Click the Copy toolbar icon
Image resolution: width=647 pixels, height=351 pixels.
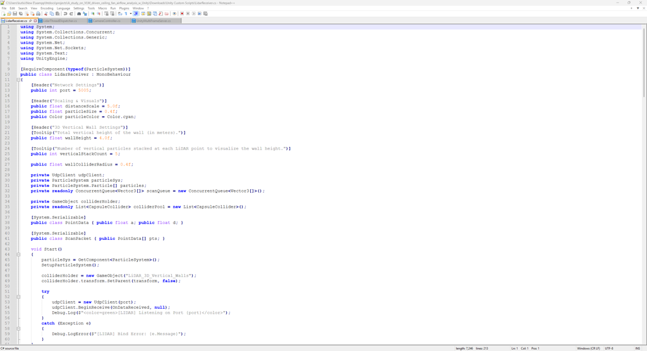pyautogui.click(x=52, y=14)
